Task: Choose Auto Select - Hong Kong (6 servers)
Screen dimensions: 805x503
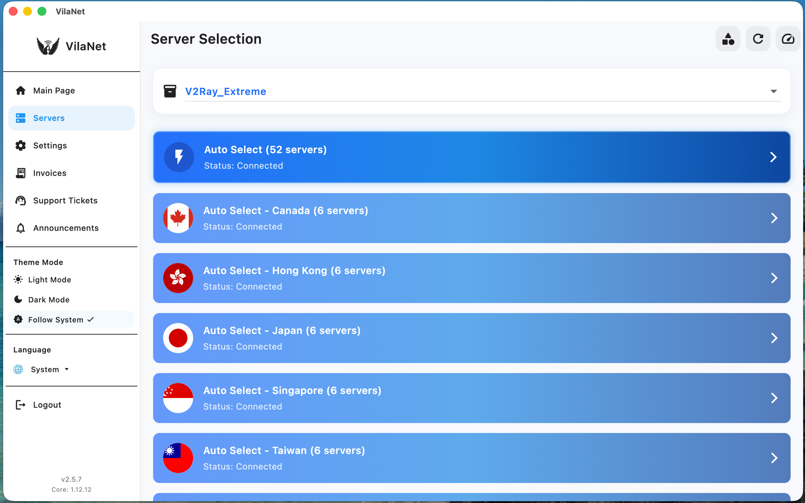Action: [472, 278]
